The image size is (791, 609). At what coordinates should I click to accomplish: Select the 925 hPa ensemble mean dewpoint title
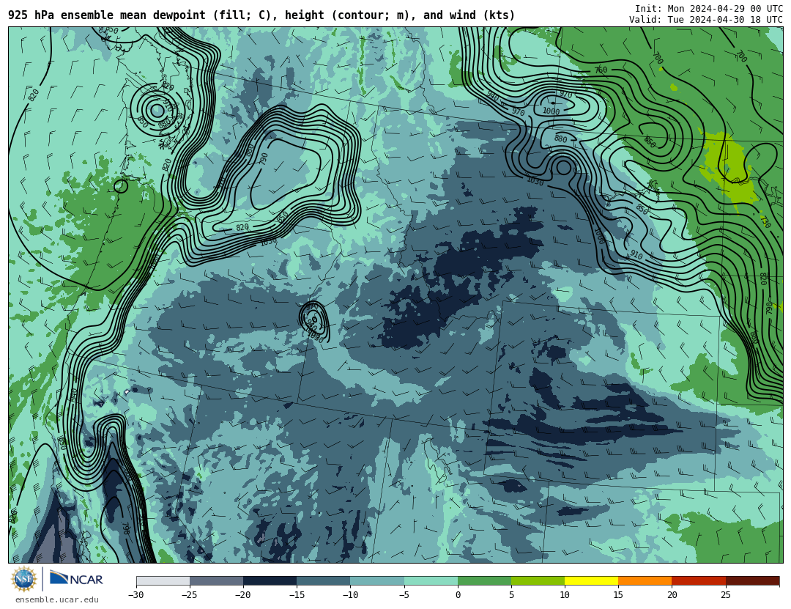click(261, 15)
